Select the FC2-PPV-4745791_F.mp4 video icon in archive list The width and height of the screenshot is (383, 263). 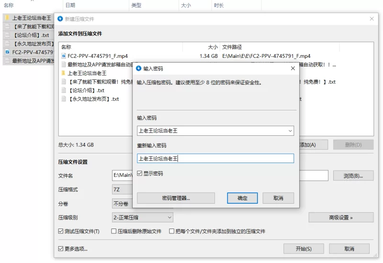(x=64, y=56)
